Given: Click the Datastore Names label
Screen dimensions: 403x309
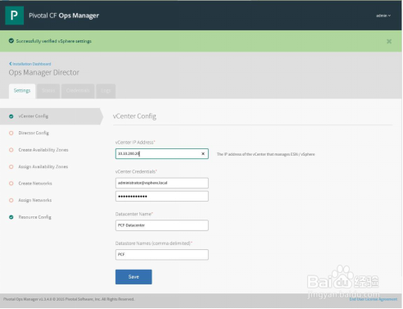Looking at the screenshot, I should [x=154, y=243].
